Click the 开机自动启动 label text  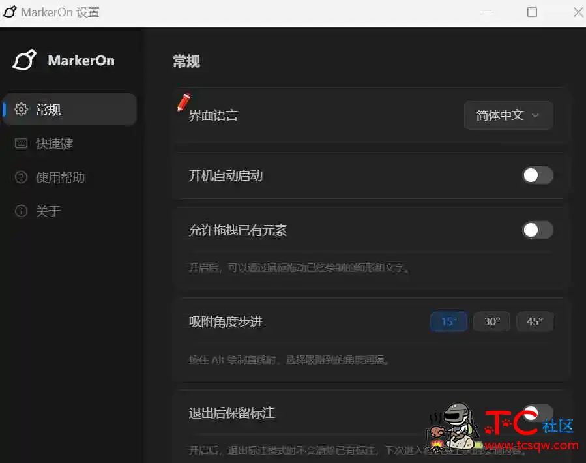pyautogui.click(x=226, y=175)
